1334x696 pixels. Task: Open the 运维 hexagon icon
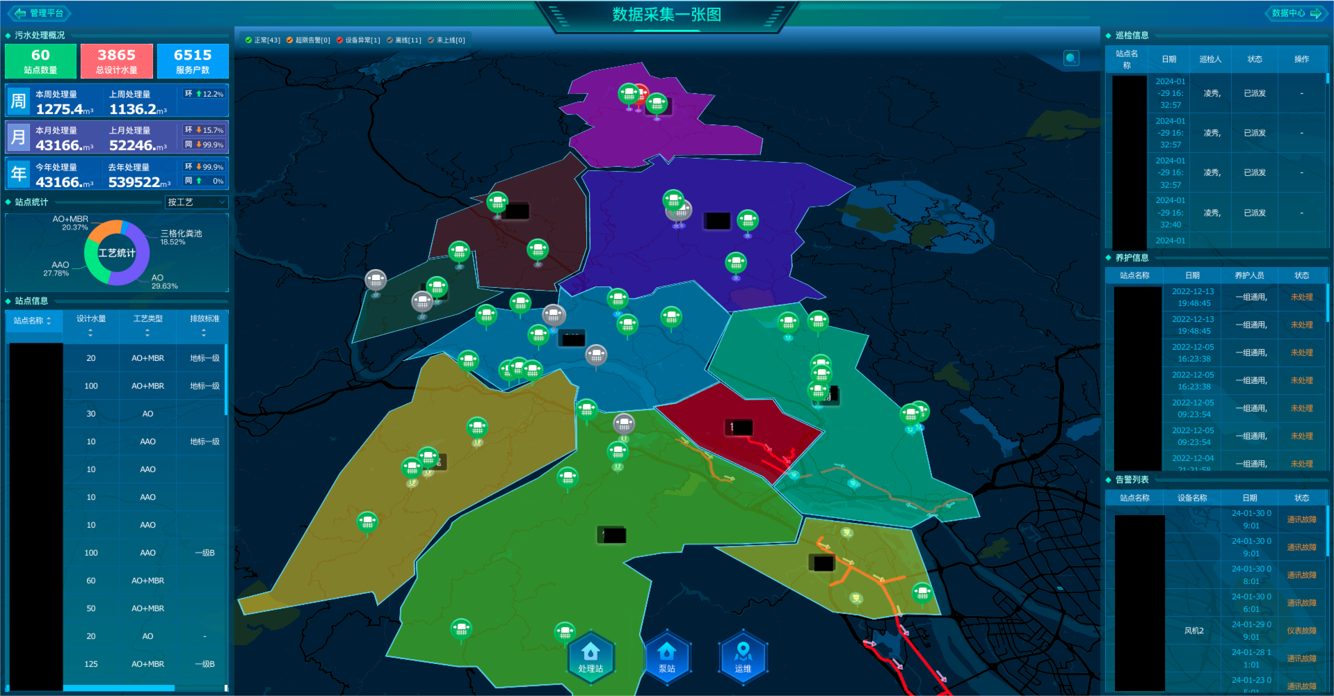743,657
